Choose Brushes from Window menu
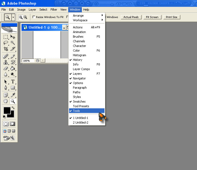This screenshot has width=197, height=170. [x=87, y=37]
